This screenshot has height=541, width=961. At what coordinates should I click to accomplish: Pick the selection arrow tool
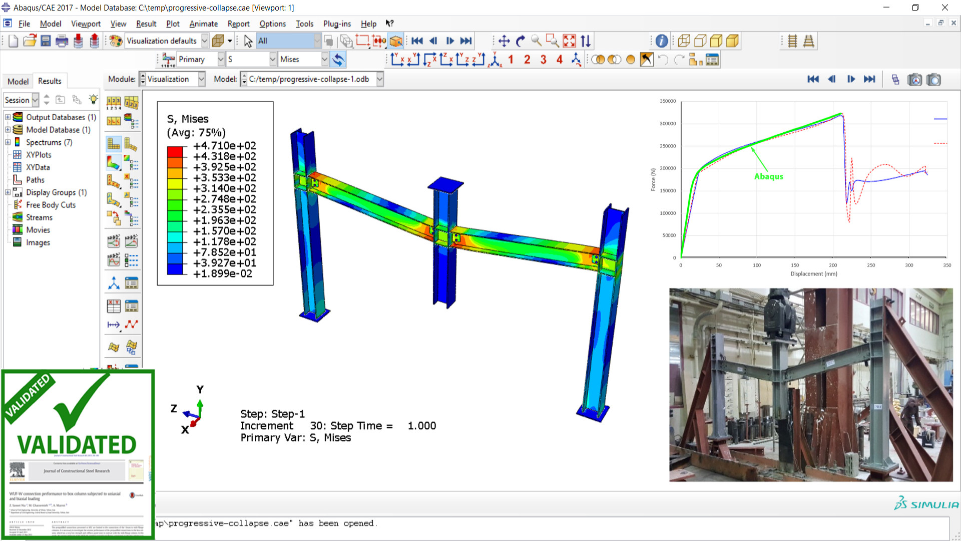(248, 41)
